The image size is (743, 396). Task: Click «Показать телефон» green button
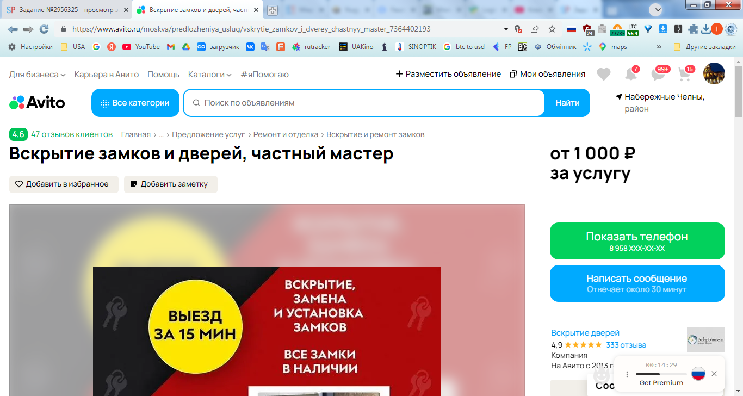(x=637, y=241)
